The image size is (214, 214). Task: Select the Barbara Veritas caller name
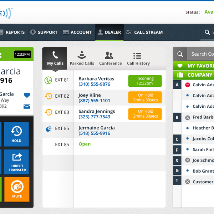coord(96,79)
